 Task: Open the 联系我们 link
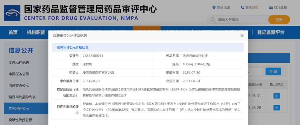point(252,8)
